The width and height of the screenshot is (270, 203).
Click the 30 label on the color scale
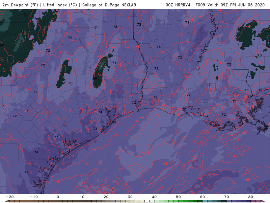[130, 197]
